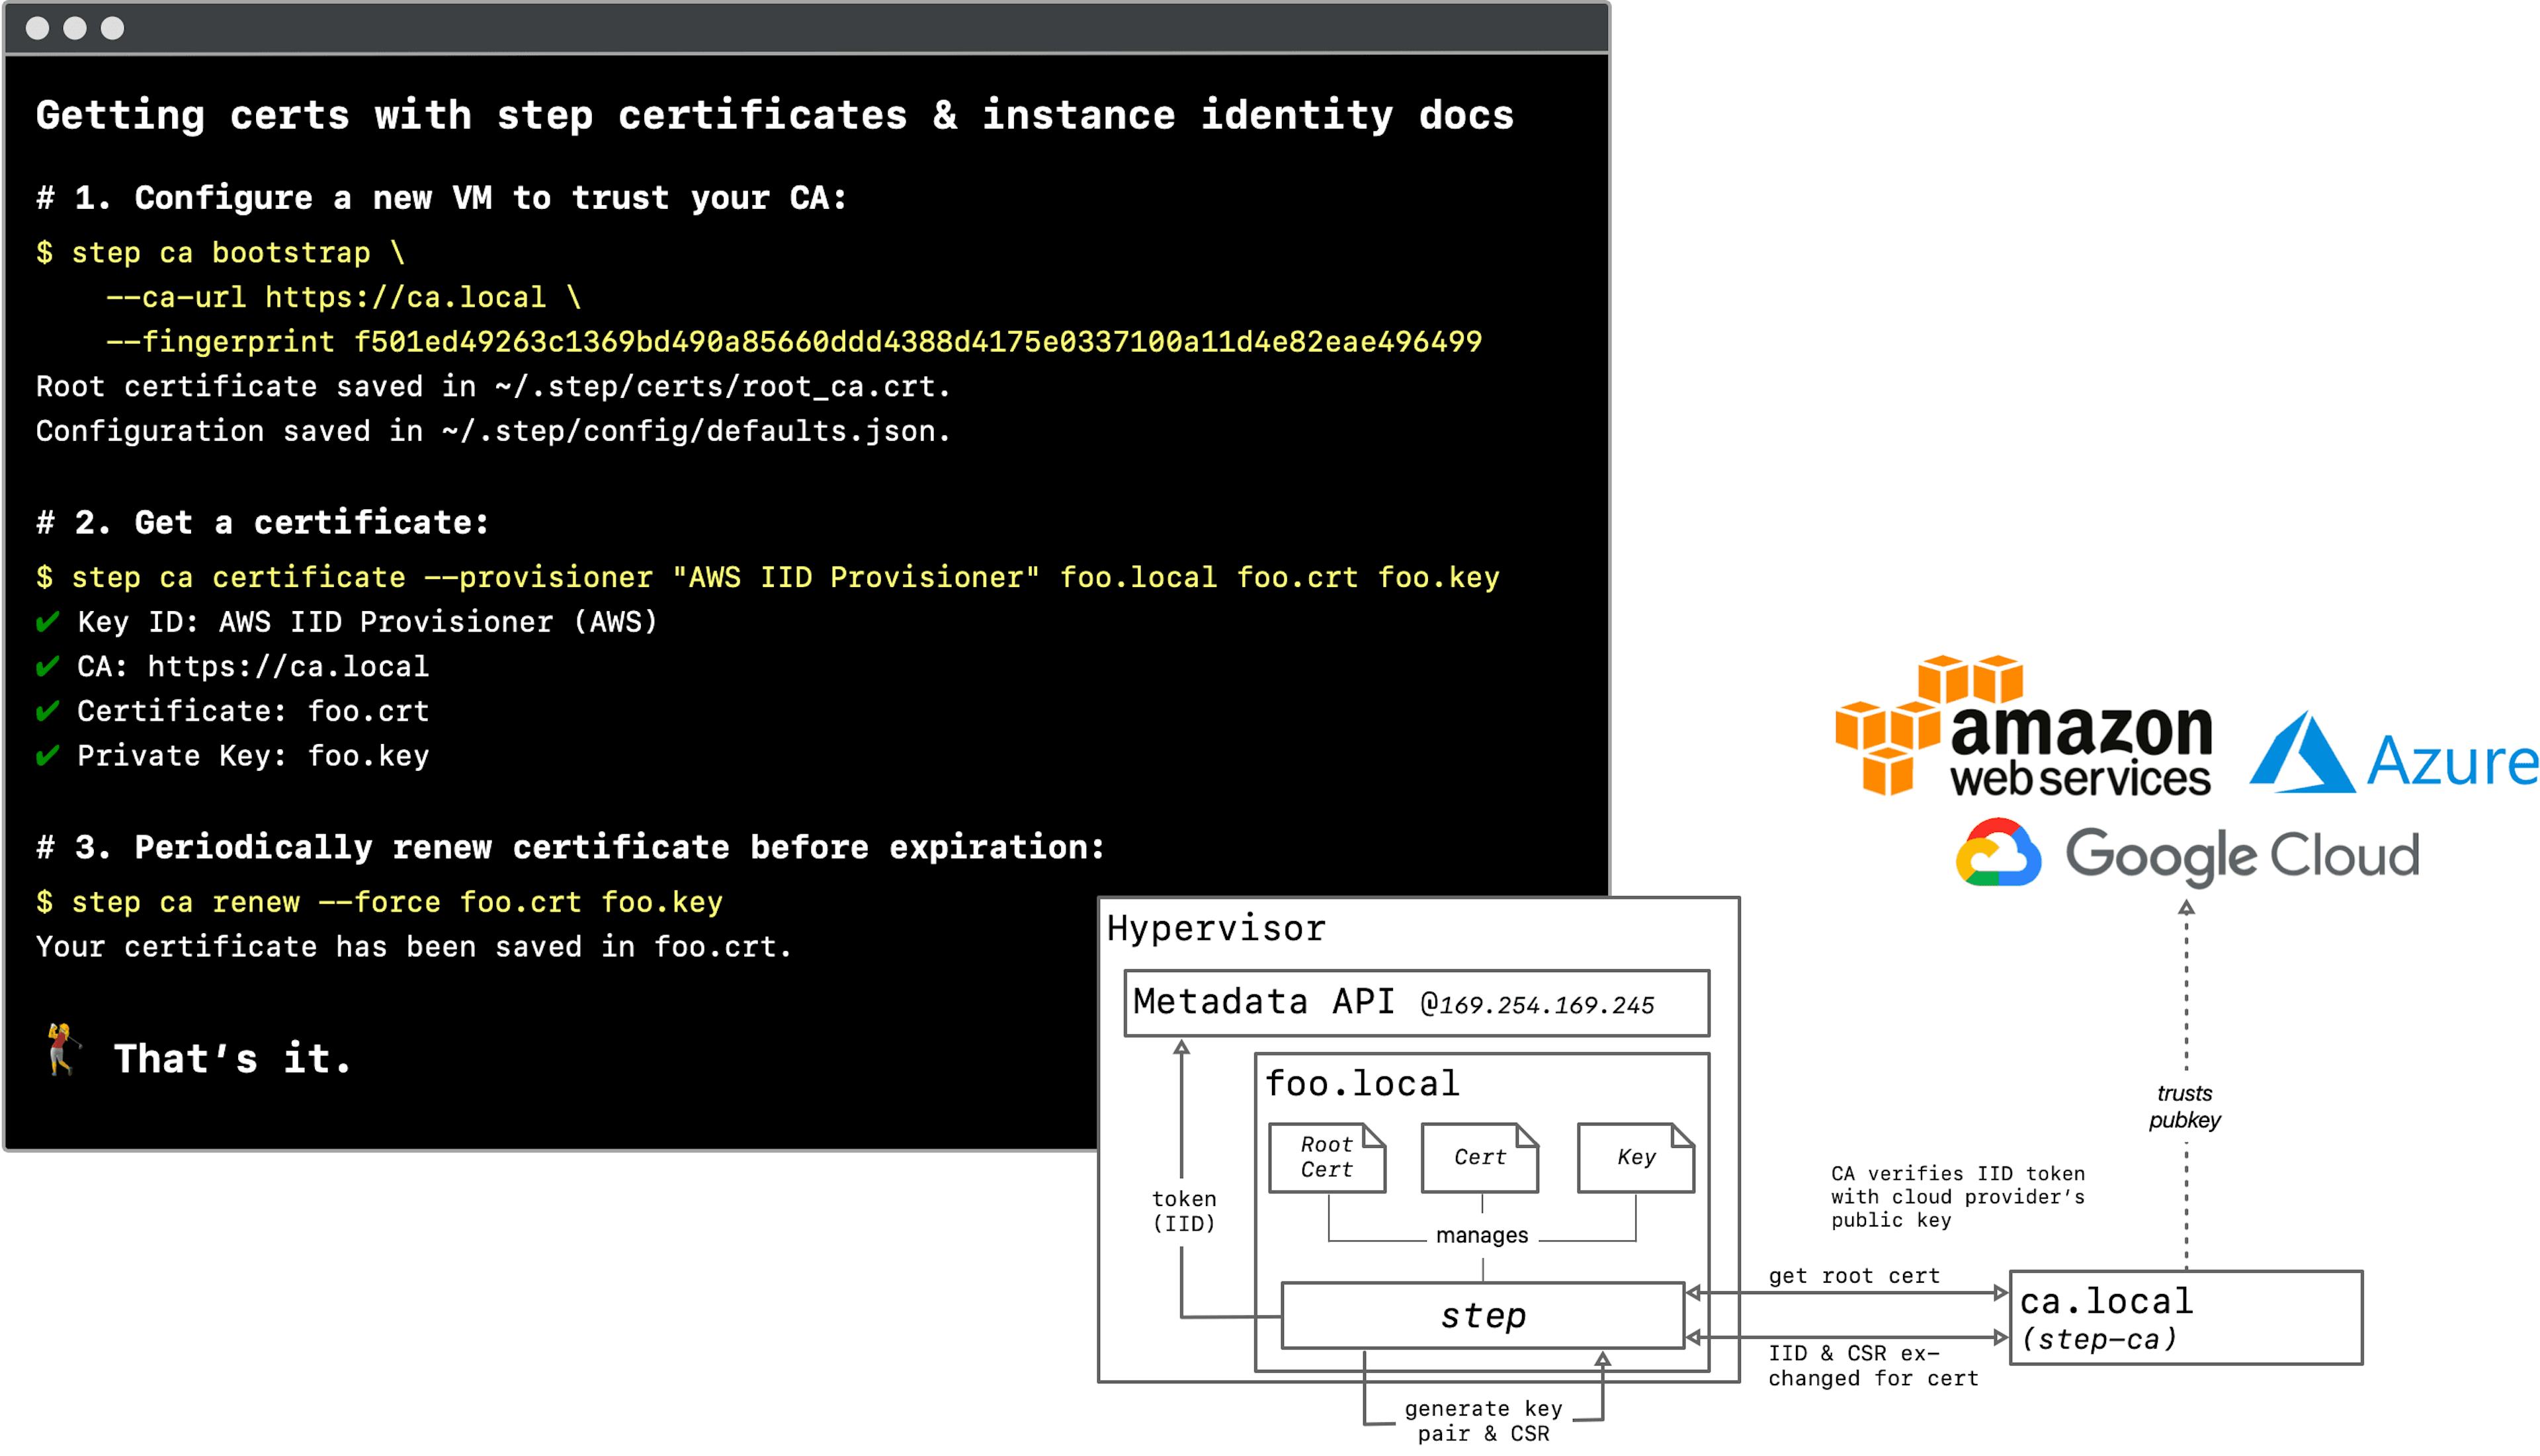
Task: Click the https://ca.local URL after CA:
Action: point(288,667)
